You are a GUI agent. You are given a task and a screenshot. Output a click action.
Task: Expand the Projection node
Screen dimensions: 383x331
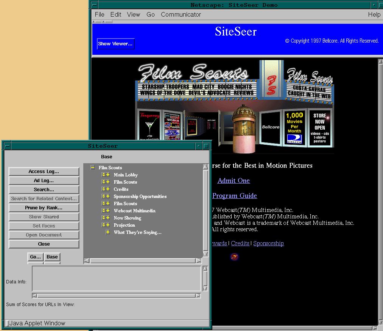[108, 225]
